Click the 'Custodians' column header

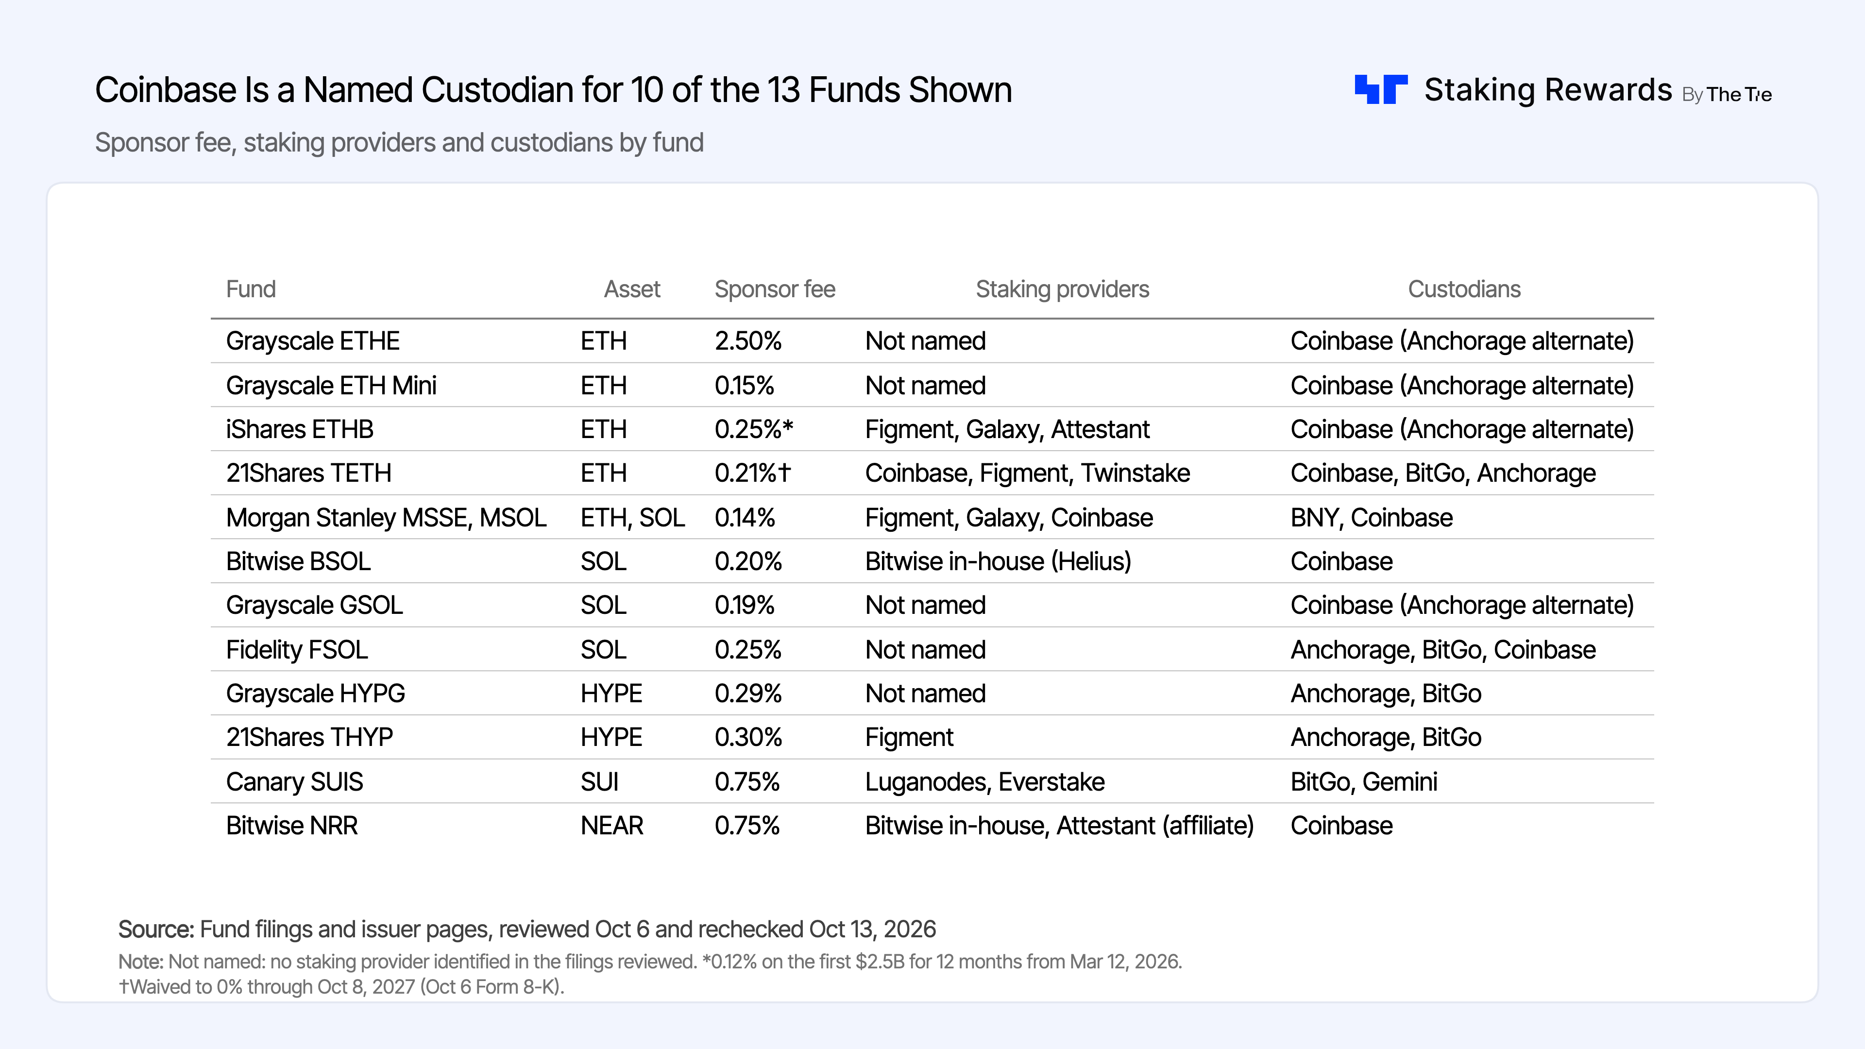1464,289
